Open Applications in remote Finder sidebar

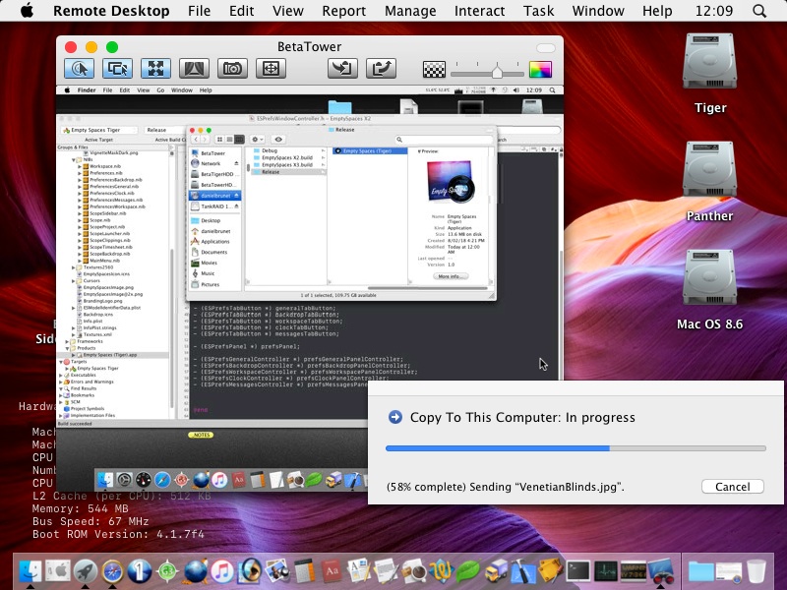tap(214, 241)
